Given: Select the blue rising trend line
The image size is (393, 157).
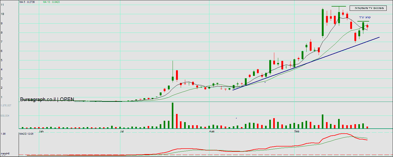Looking at the screenshot, I should [306, 64].
